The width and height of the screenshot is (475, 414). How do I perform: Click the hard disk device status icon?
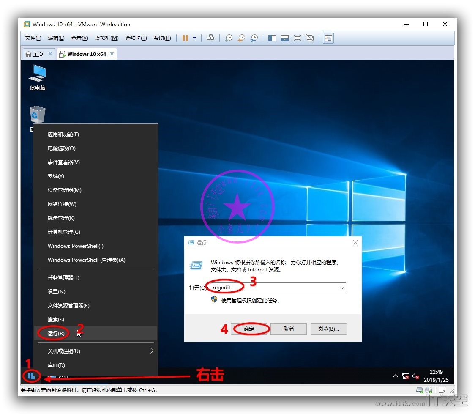tap(420, 390)
